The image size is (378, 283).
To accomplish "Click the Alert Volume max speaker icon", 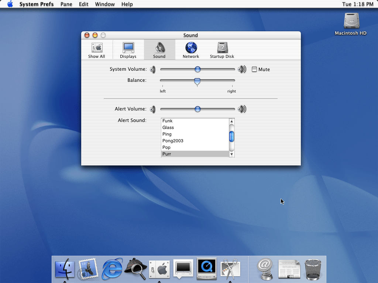I will [242, 109].
